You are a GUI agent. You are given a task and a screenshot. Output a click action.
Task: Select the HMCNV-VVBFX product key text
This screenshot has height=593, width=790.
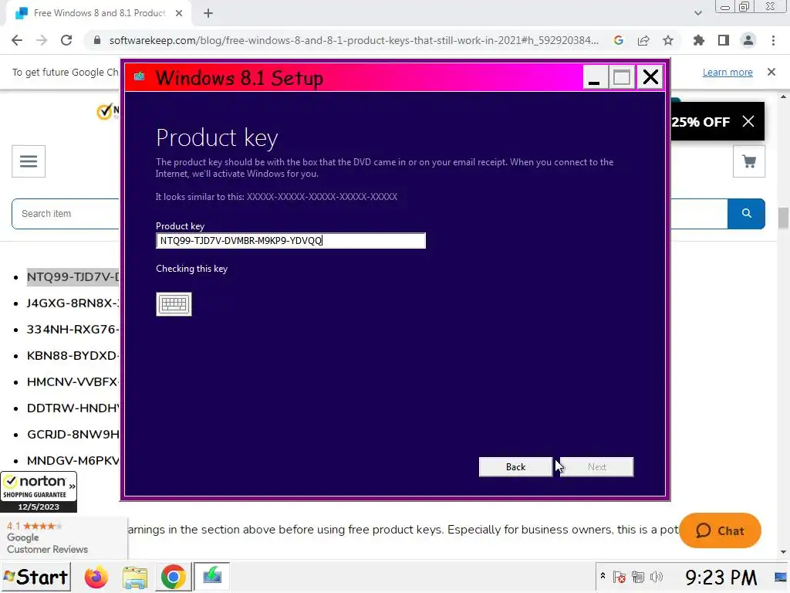click(73, 381)
